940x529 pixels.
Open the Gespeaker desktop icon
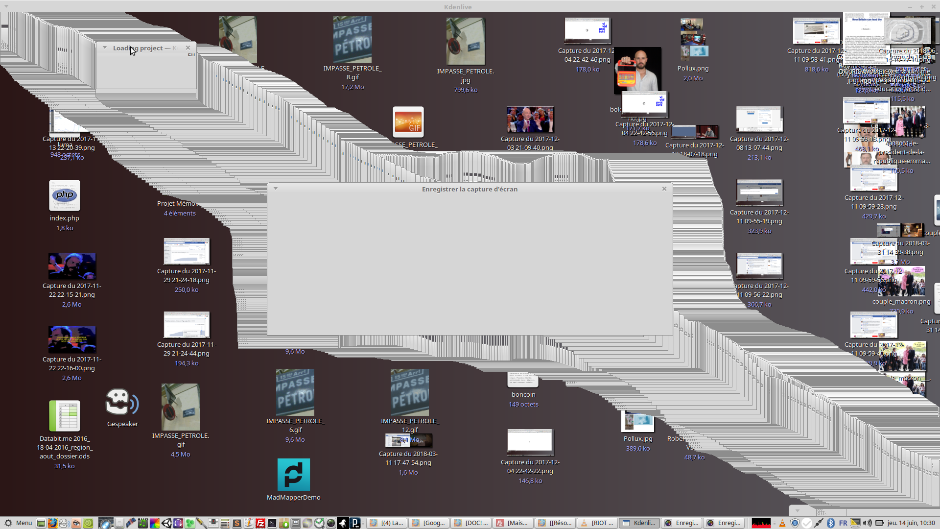tap(122, 403)
